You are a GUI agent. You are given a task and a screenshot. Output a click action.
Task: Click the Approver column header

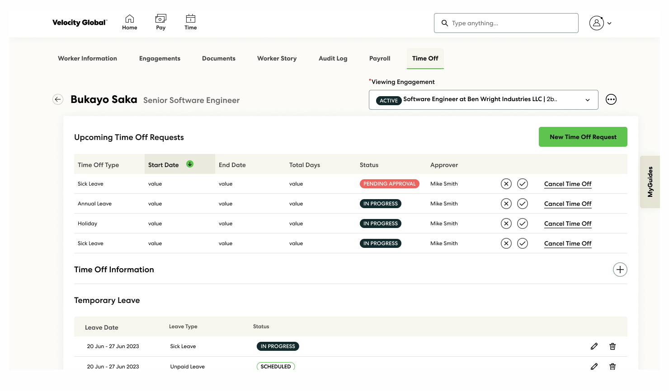444,165
